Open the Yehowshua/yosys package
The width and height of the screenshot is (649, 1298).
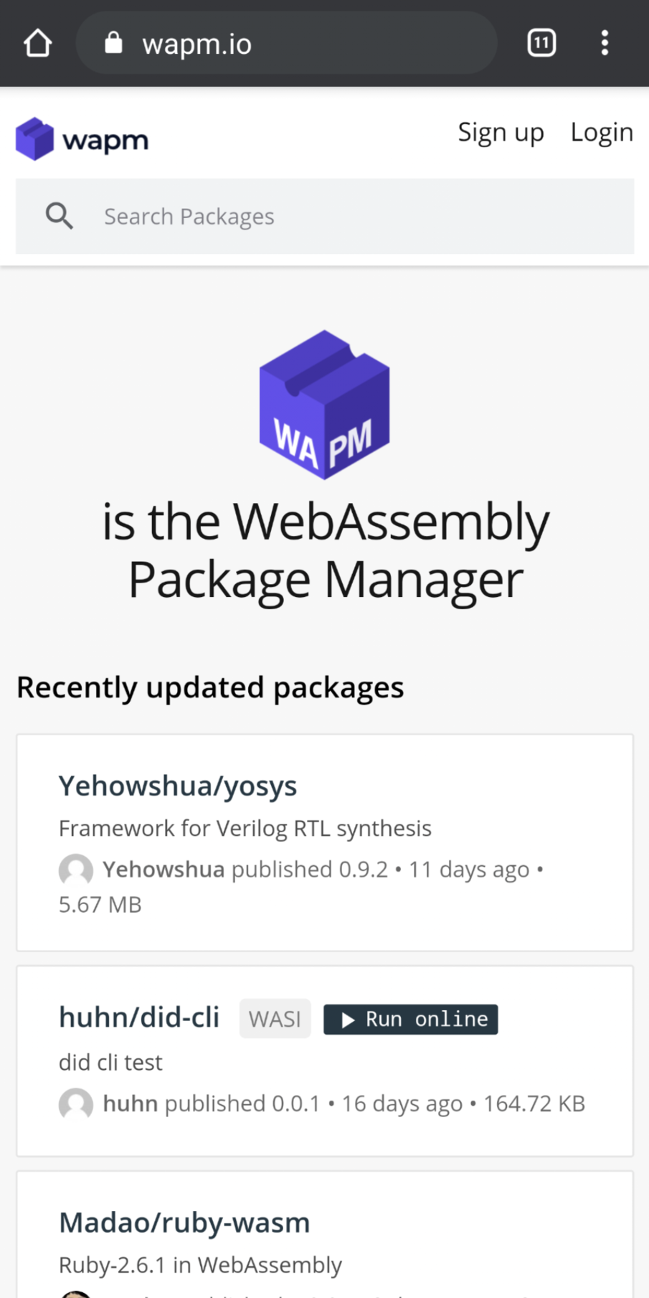(x=178, y=786)
